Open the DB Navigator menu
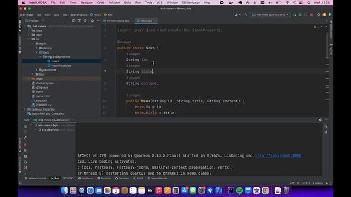The image size is (351, 197). click(190, 2)
